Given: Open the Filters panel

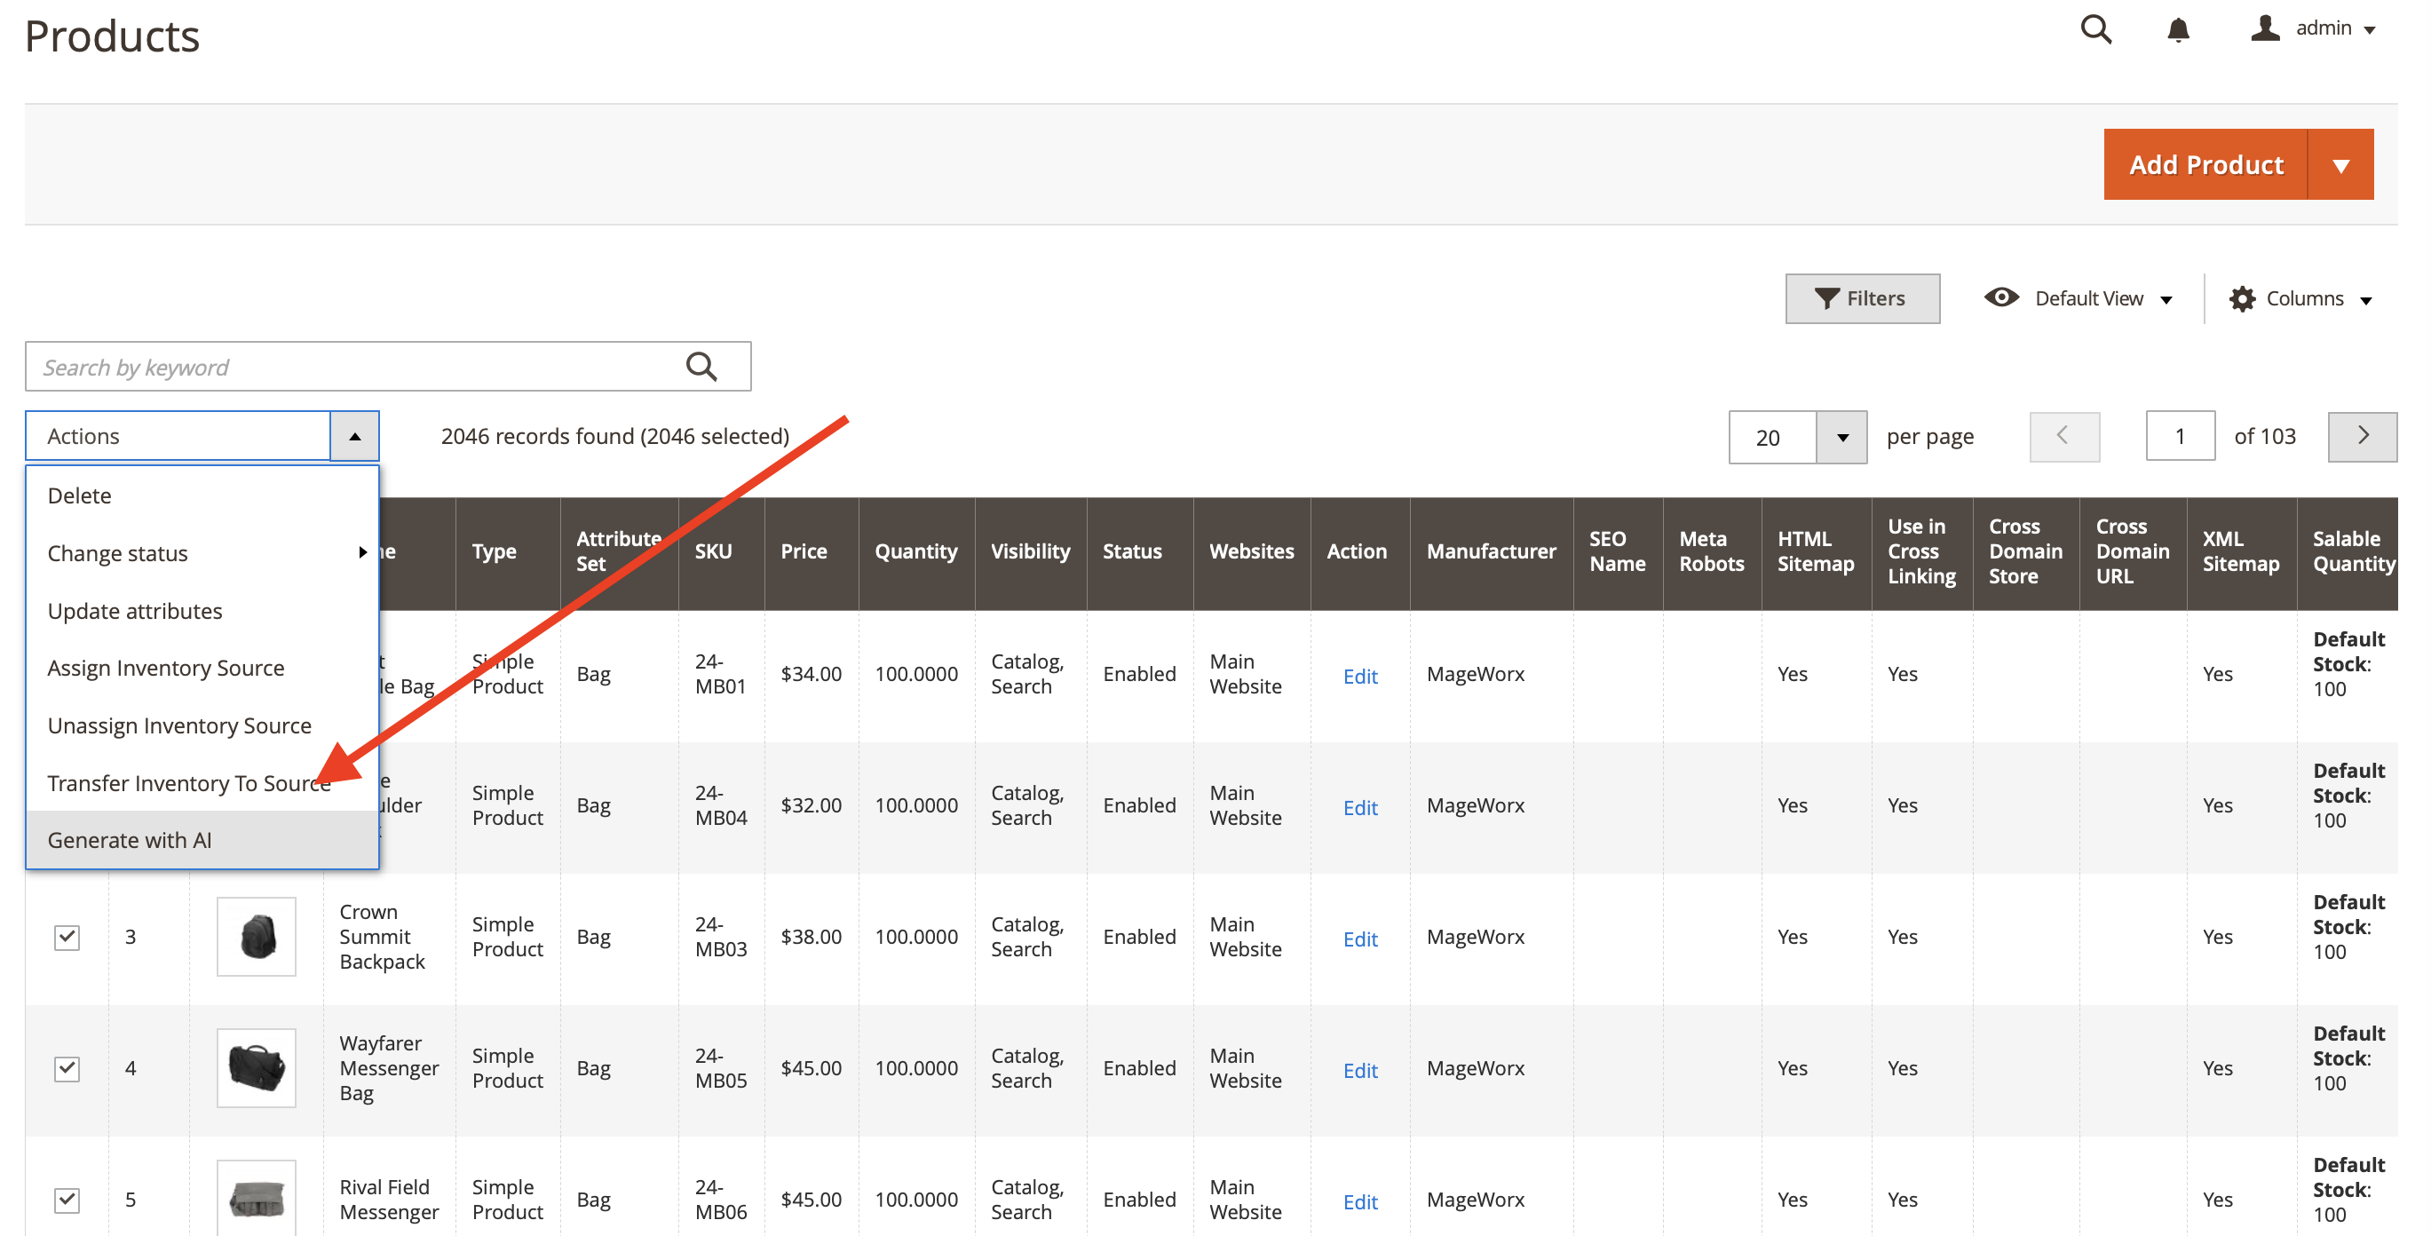Looking at the screenshot, I should 1862,298.
